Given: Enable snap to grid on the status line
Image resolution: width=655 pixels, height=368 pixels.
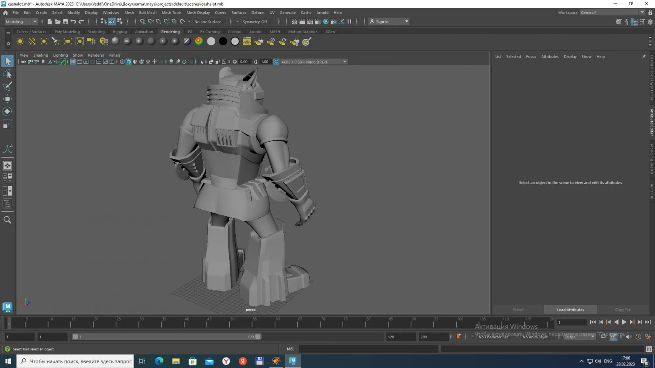Looking at the screenshot, I should click(x=143, y=21).
